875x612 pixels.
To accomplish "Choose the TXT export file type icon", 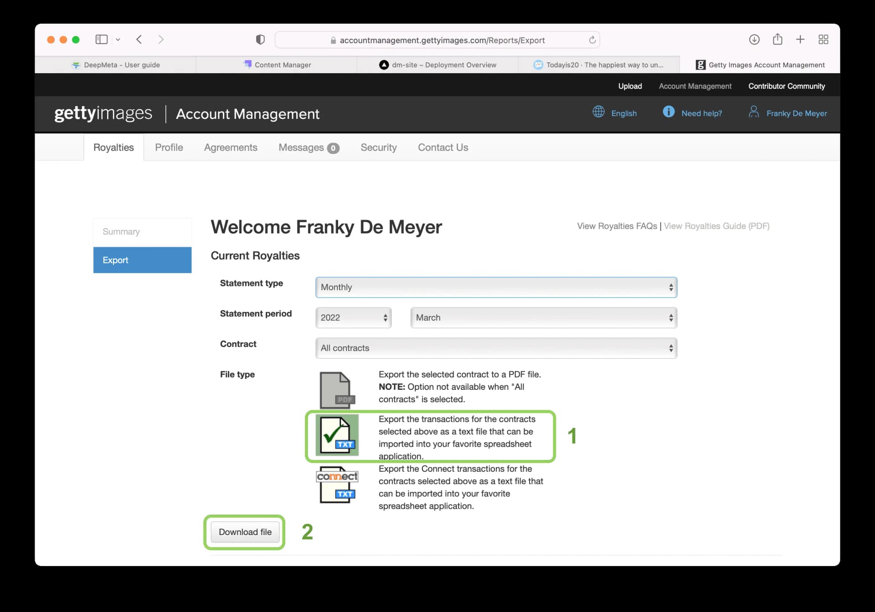I will pos(337,435).
